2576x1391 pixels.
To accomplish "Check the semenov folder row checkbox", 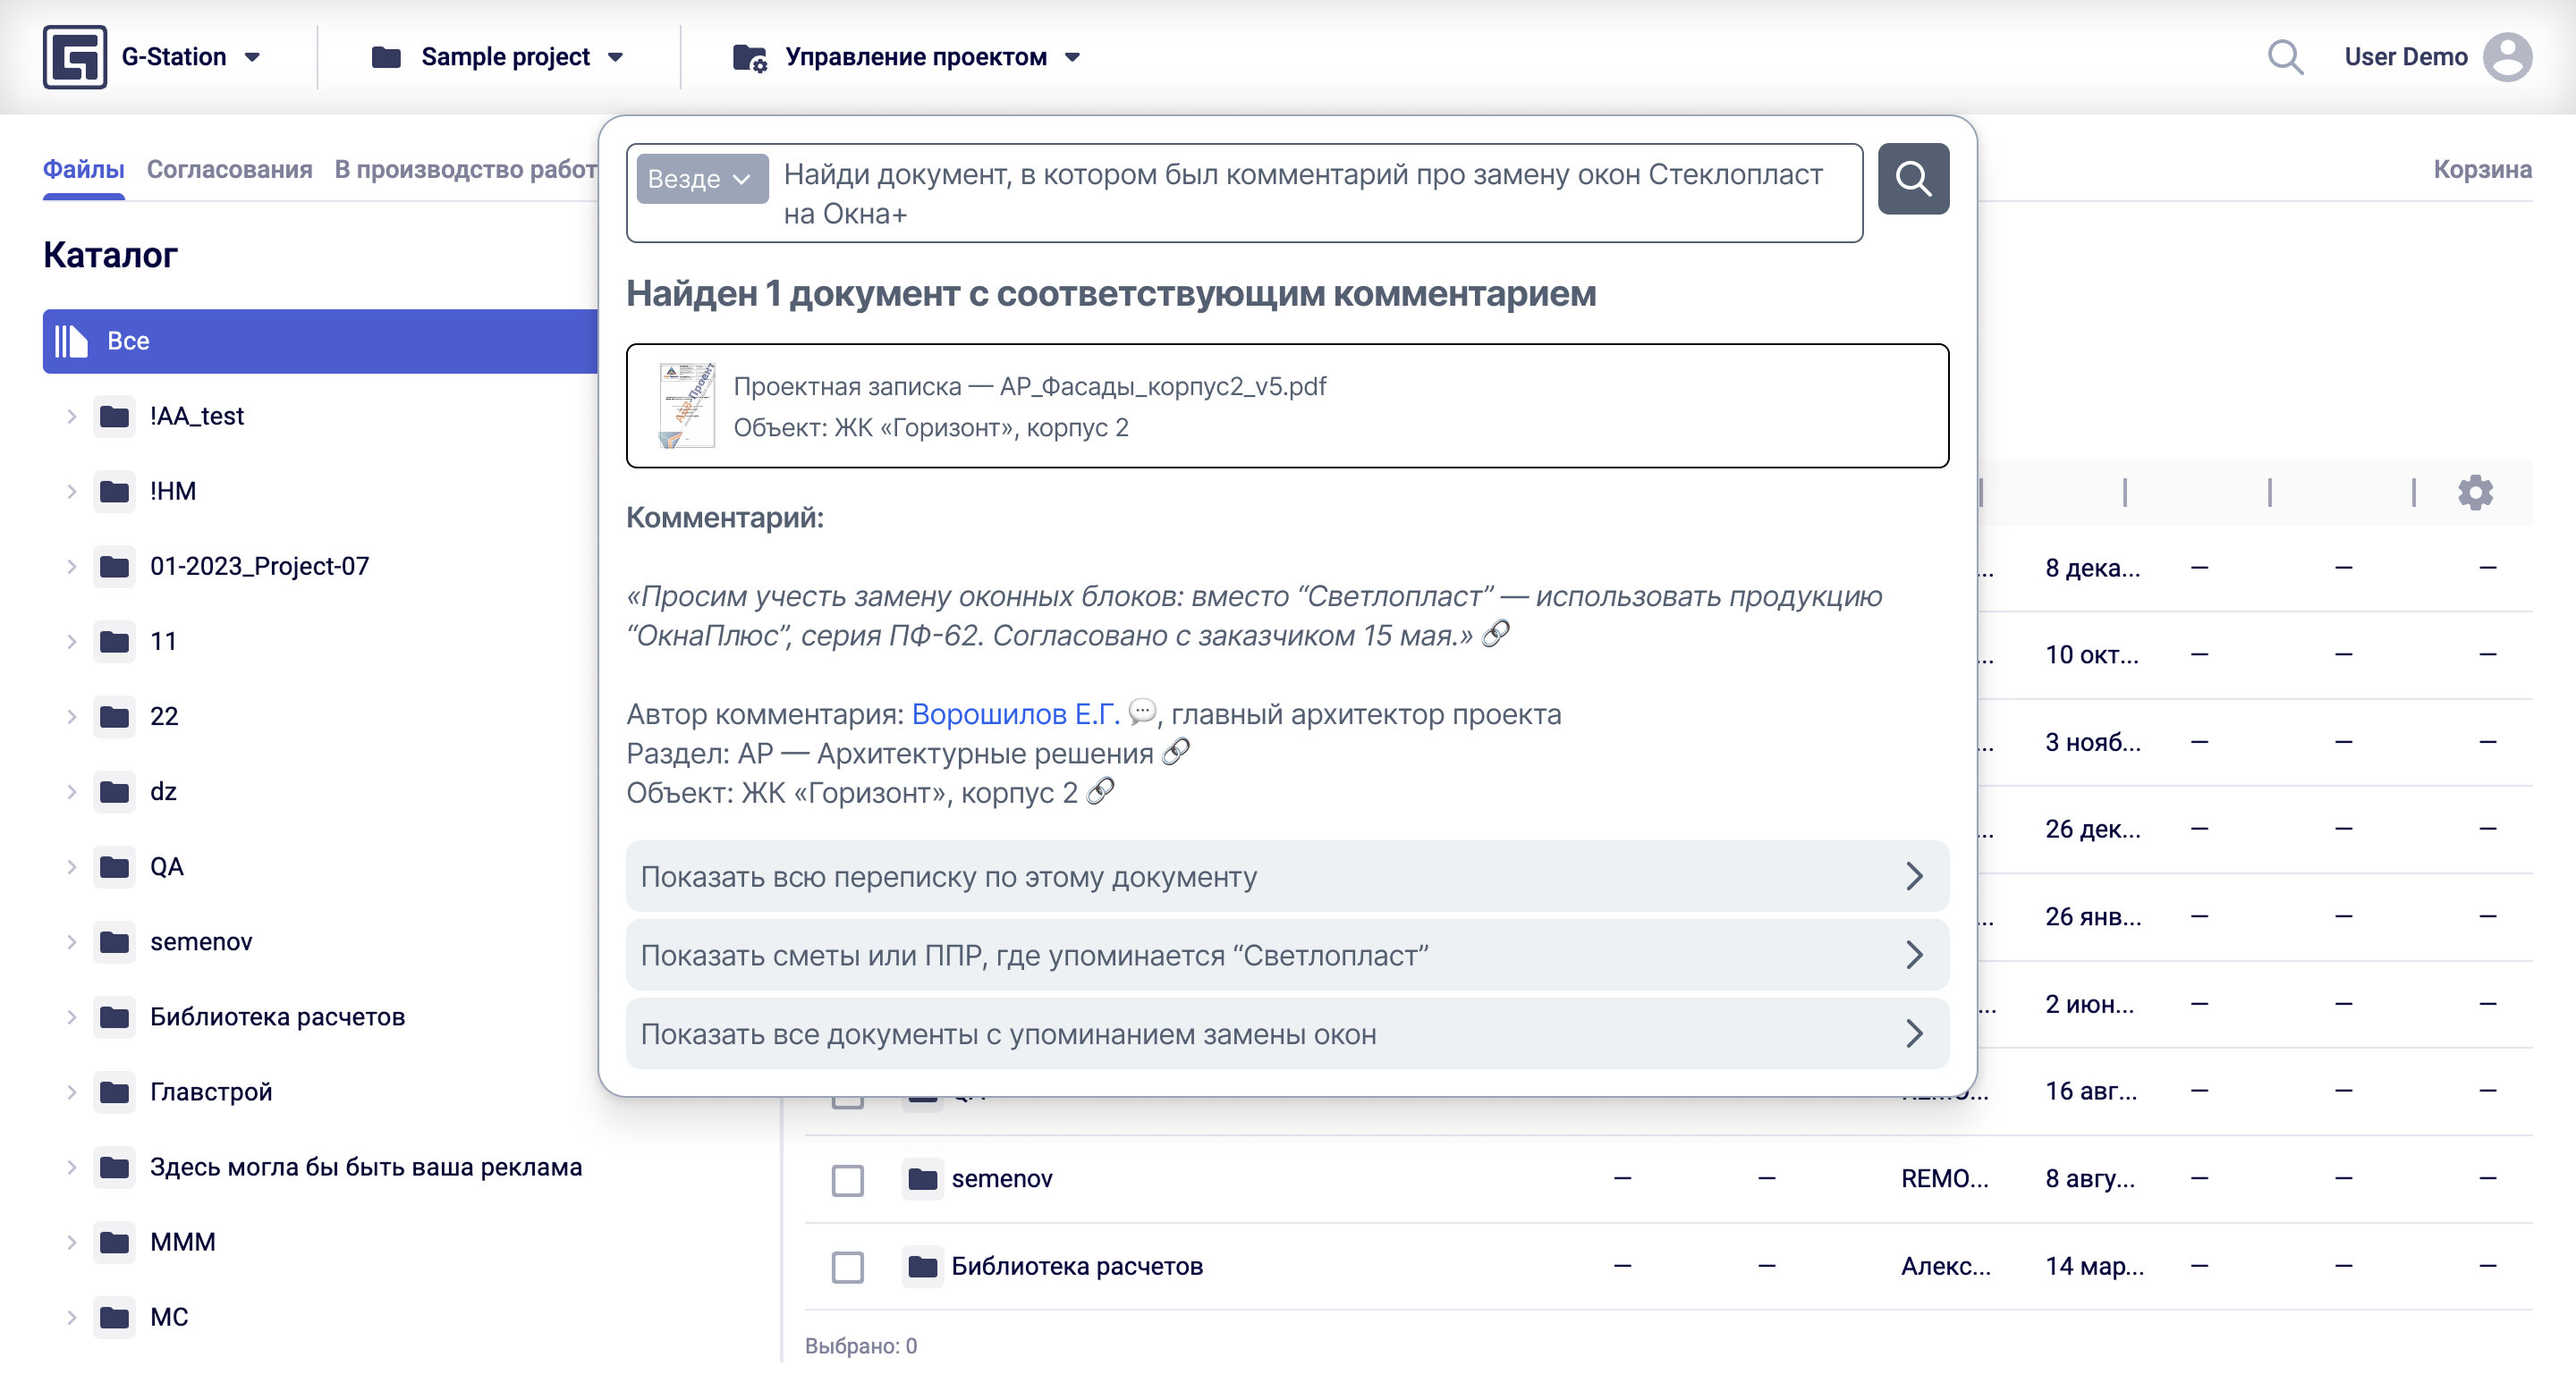I will click(x=847, y=1179).
